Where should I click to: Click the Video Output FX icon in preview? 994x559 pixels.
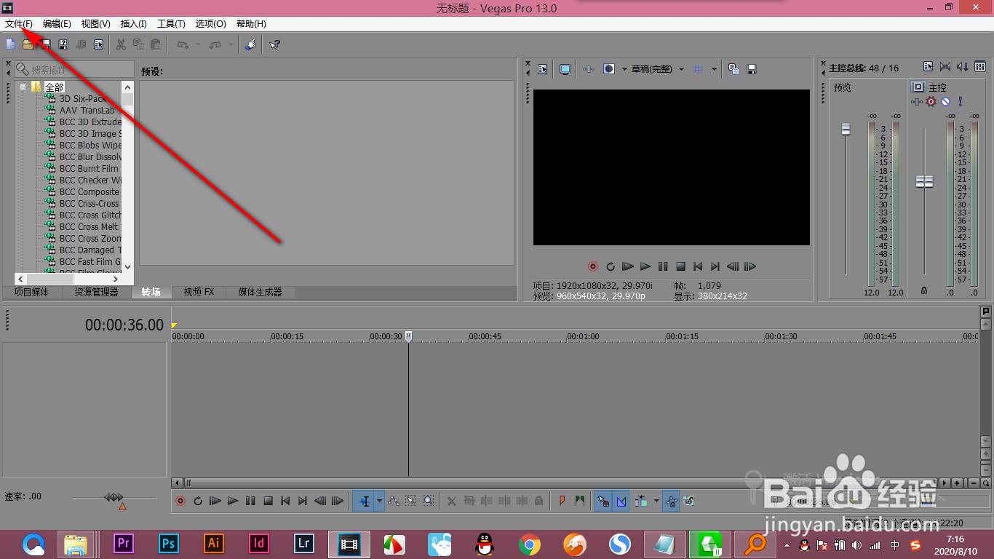pos(588,69)
